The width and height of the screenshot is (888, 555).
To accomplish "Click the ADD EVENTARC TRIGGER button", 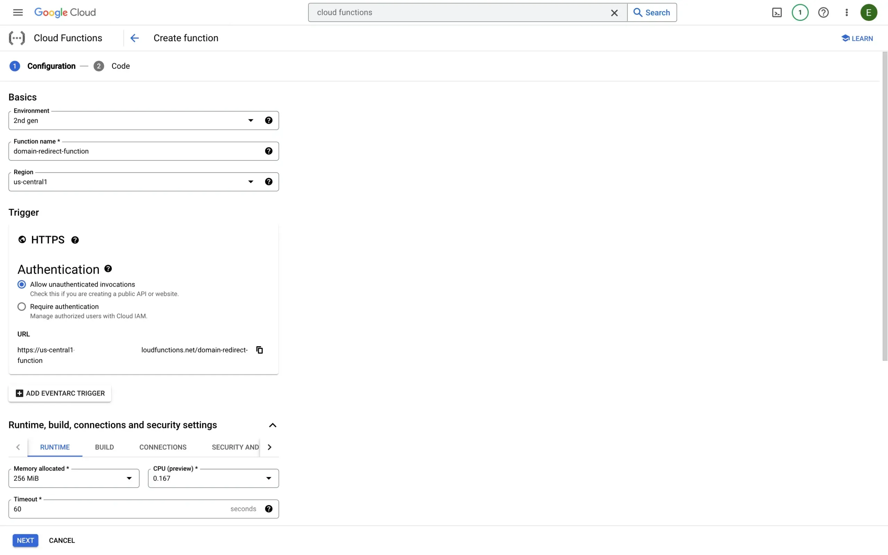I will [x=59, y=393].
